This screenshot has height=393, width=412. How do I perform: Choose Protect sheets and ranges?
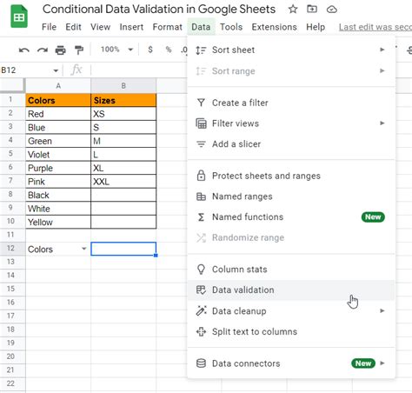291,176
